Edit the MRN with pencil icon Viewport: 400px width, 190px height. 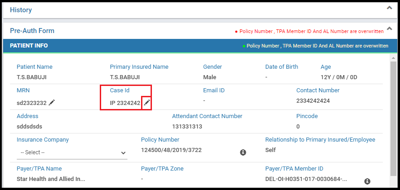coord(52,103)
